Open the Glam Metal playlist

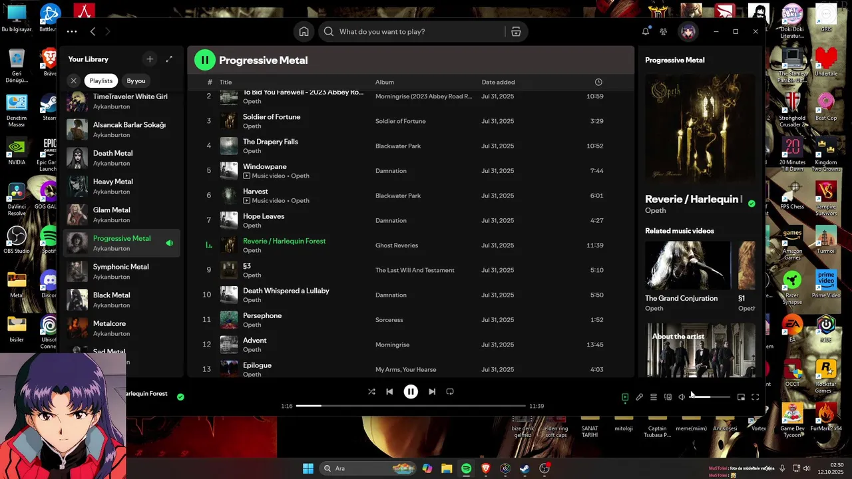coord(121,215)
